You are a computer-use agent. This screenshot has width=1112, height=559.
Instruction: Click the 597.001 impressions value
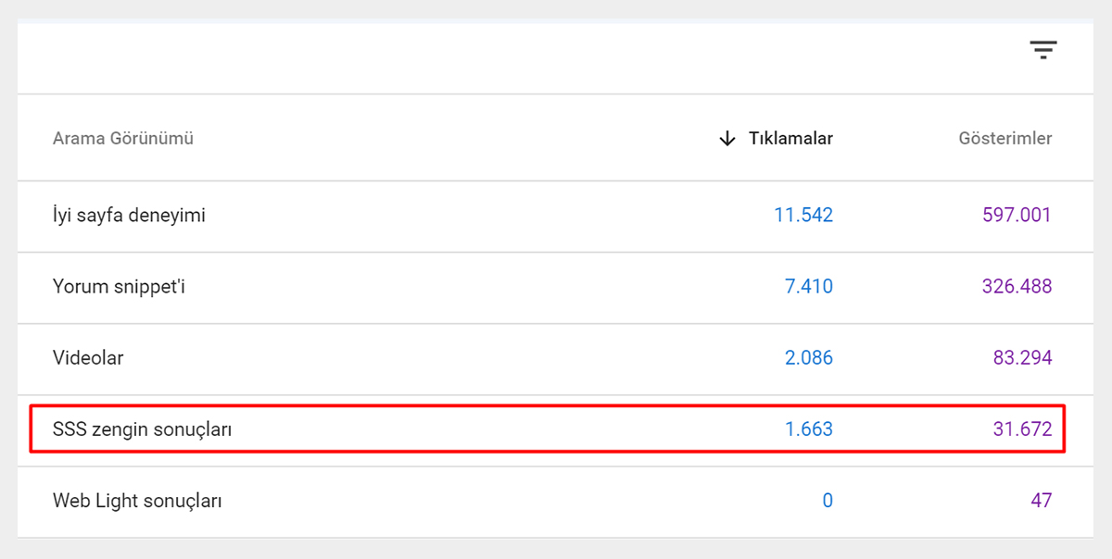tap(1017, 216)
